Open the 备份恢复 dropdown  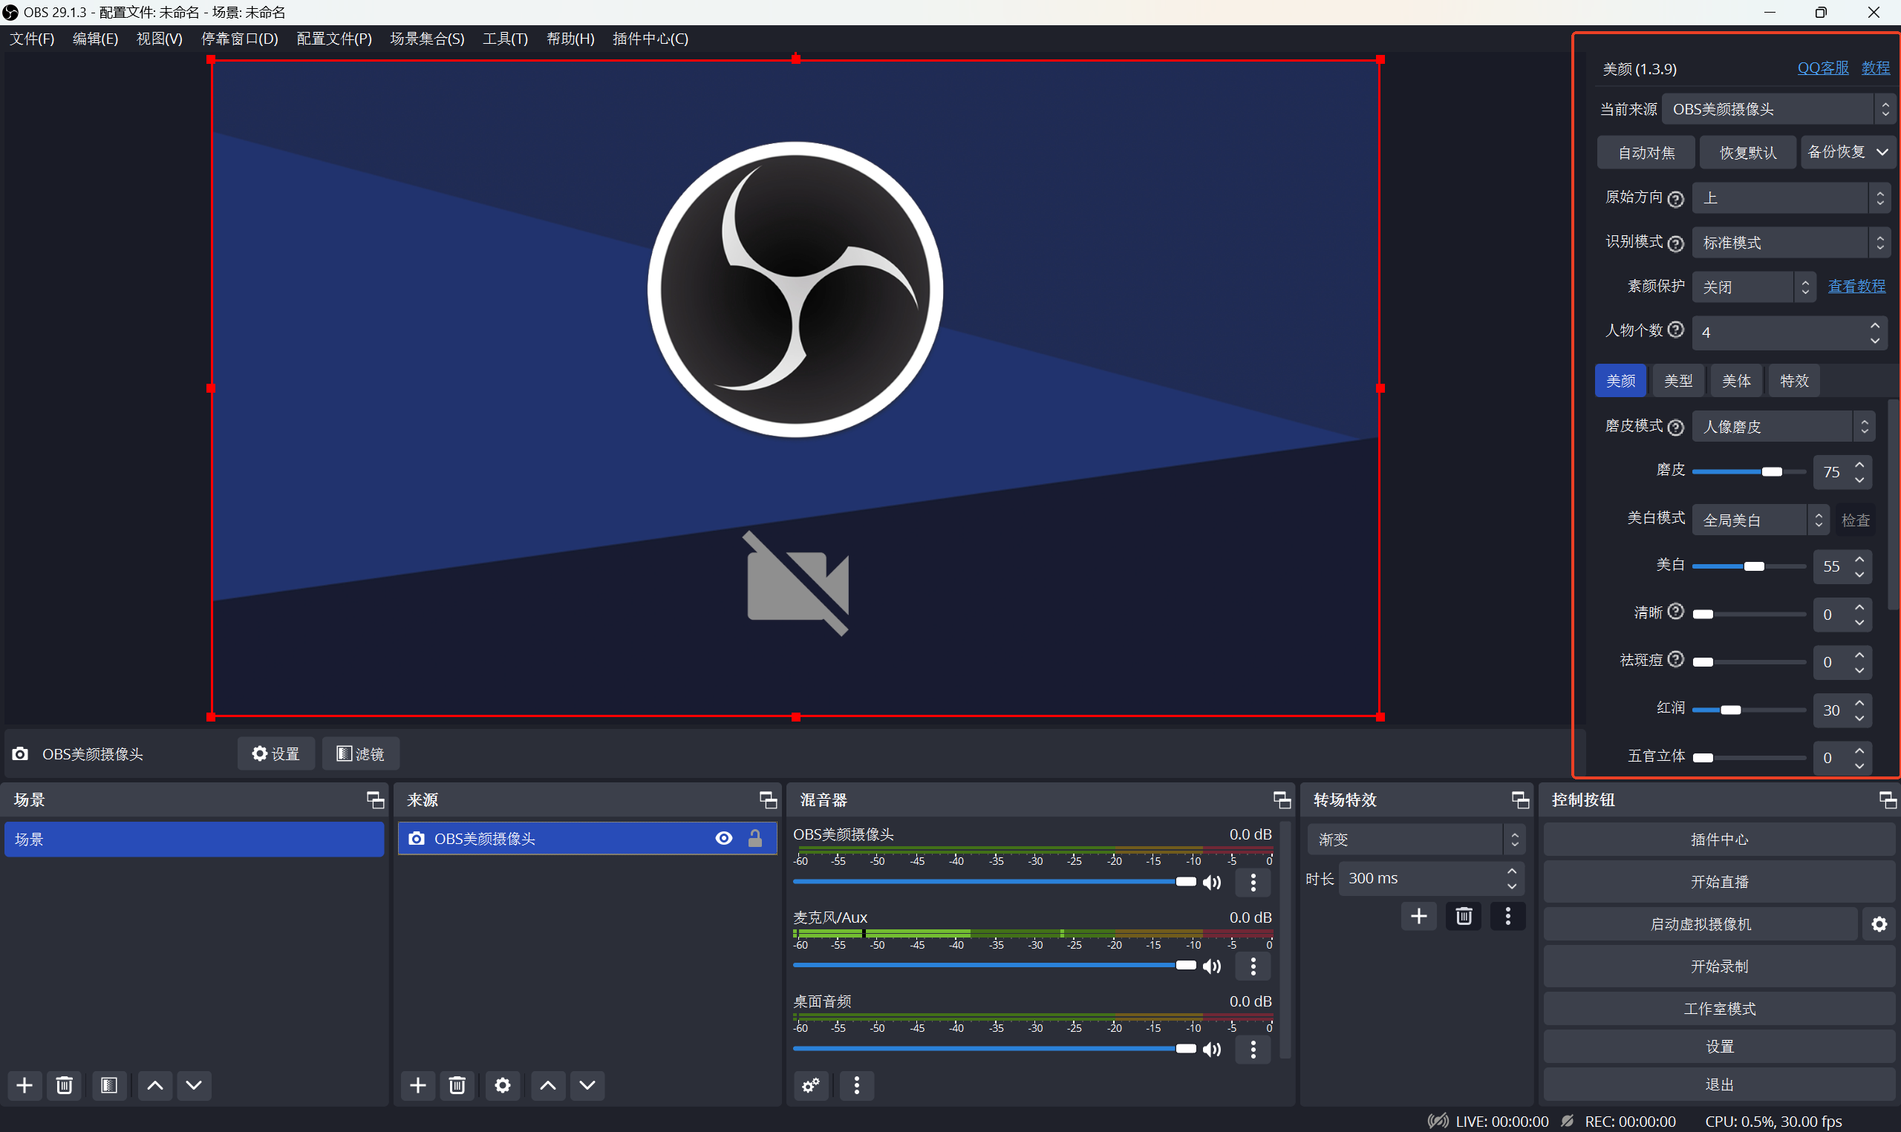1847,151
